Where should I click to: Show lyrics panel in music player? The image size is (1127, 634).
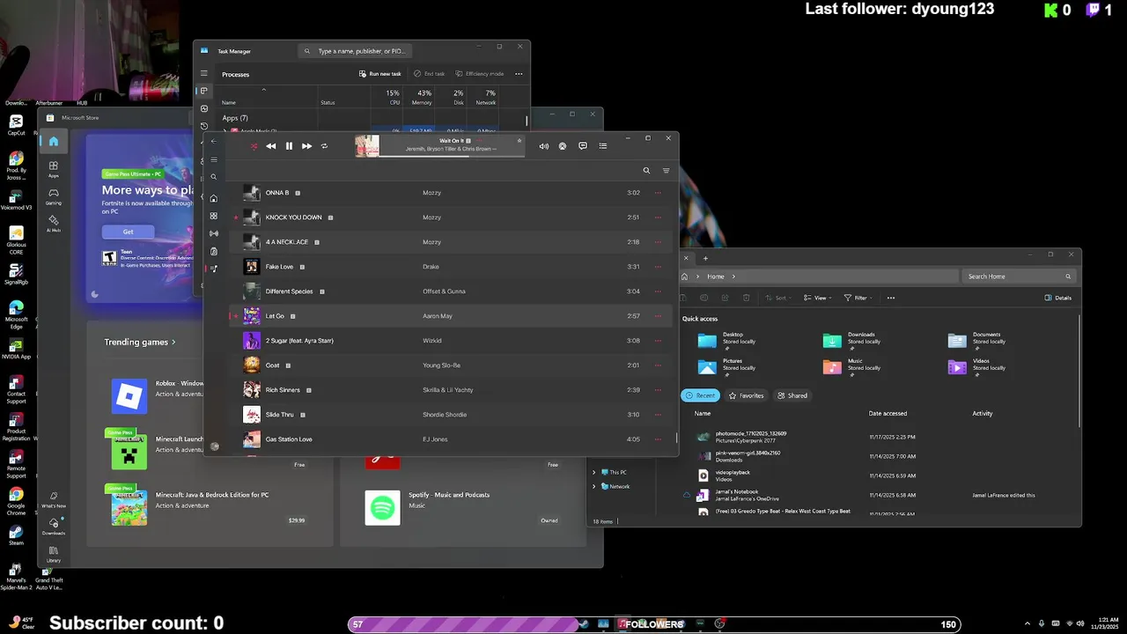click(583, 146)
